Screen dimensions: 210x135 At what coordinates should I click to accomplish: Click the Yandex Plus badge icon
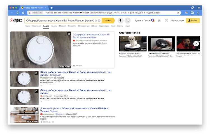(153, 20)
